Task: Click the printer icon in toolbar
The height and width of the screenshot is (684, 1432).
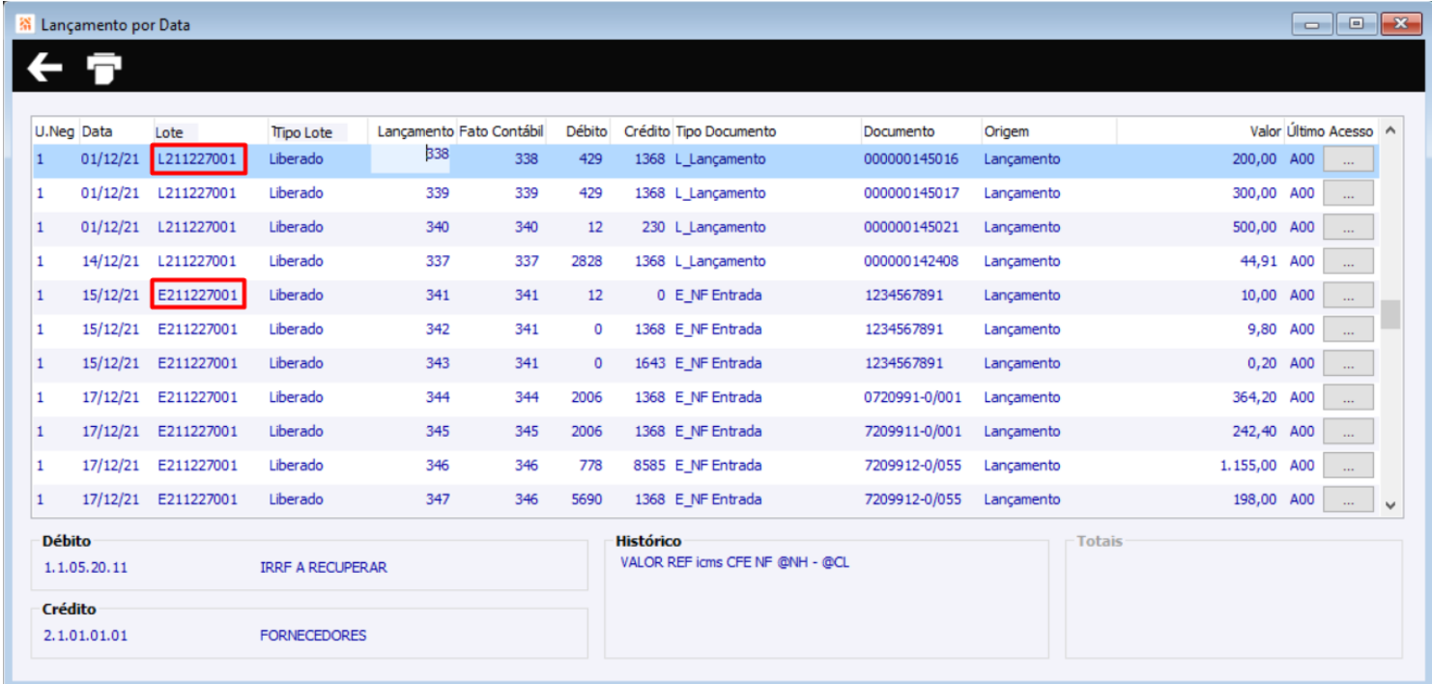Action: click(104, 67)
